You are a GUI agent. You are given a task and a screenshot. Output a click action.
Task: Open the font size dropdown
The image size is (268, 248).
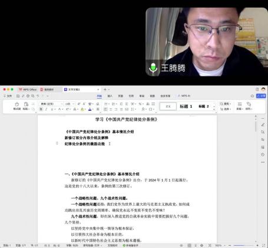(x=70, y=104)
